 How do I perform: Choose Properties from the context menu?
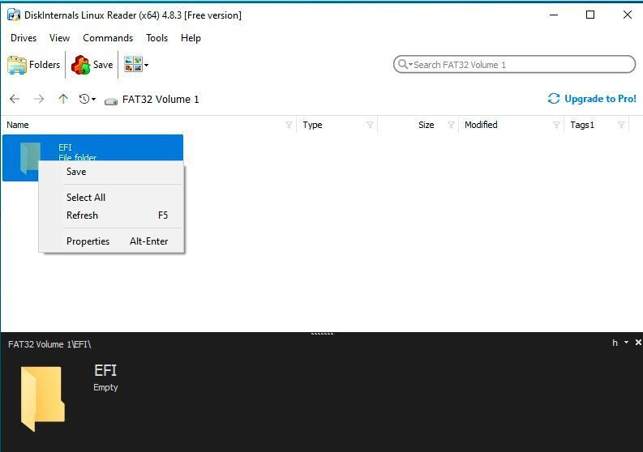coord(111,241)
